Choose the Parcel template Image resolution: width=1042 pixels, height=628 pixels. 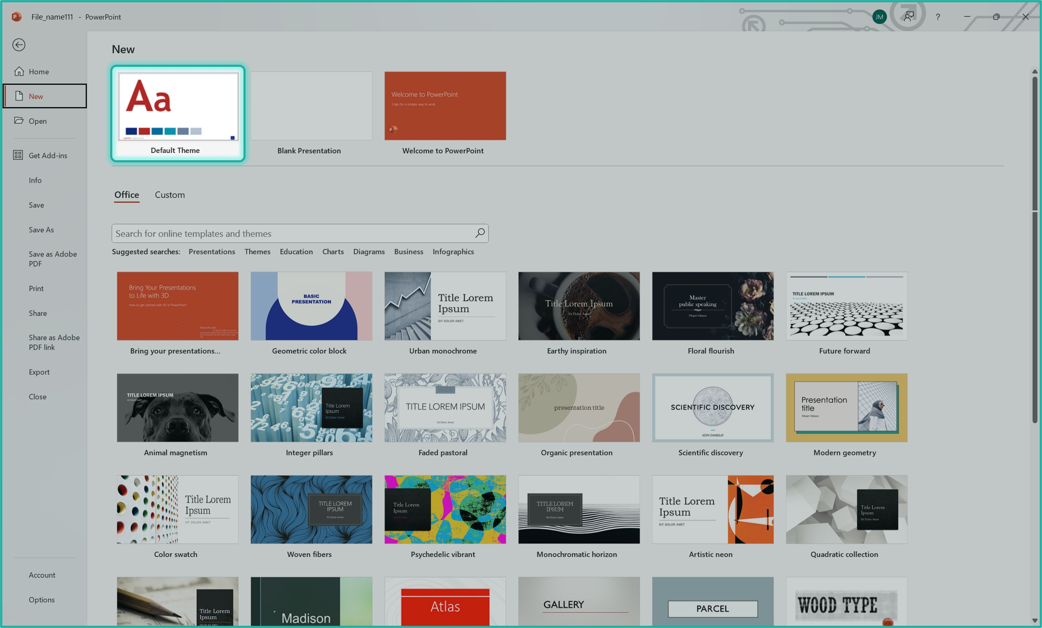pyautogui.click(x=713, y=601)
